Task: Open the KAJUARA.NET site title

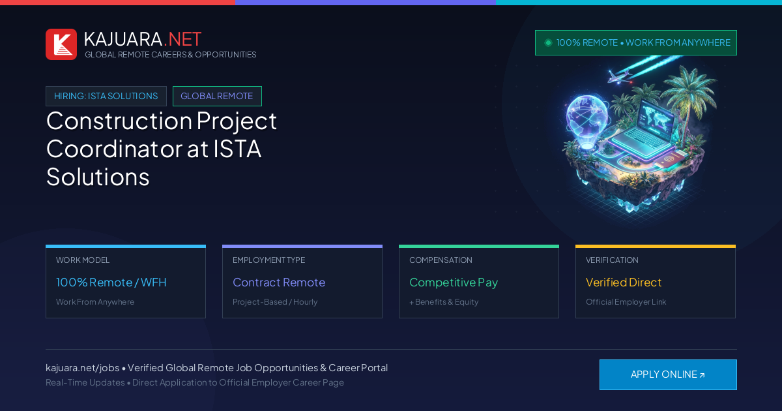Action: [x=143, y=38]
